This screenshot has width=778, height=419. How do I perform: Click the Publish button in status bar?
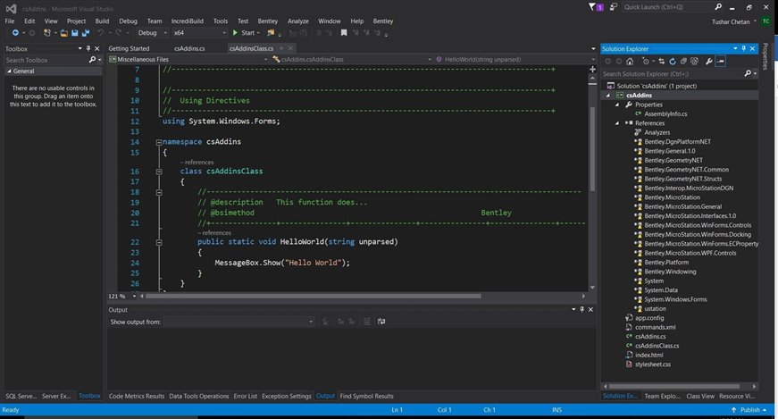tap(749, 410)
